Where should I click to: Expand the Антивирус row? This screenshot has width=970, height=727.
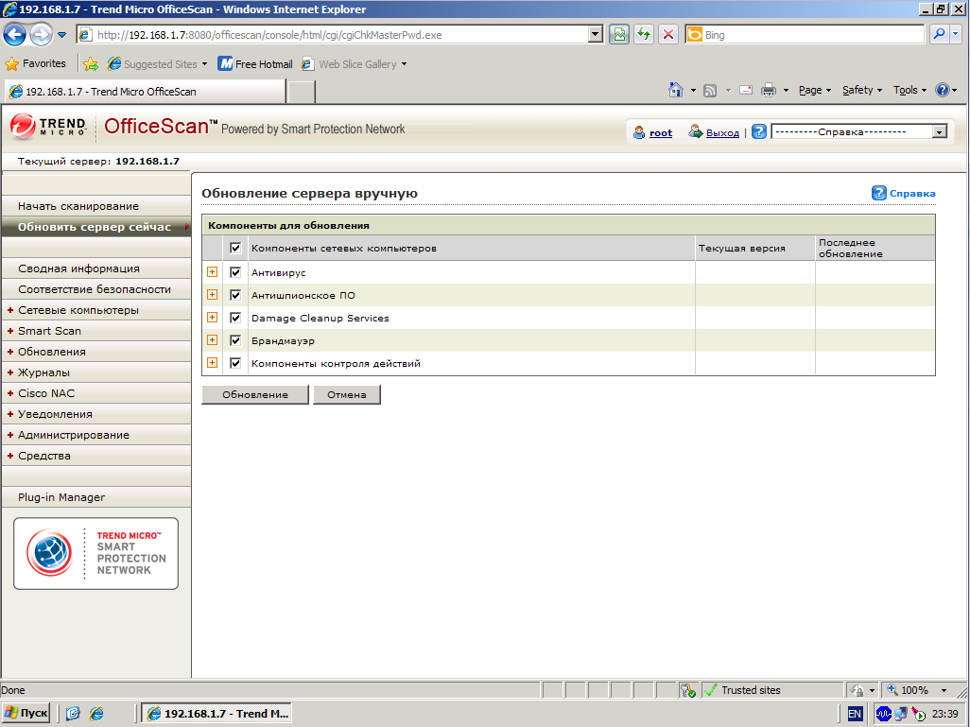[x=212, y=272]
